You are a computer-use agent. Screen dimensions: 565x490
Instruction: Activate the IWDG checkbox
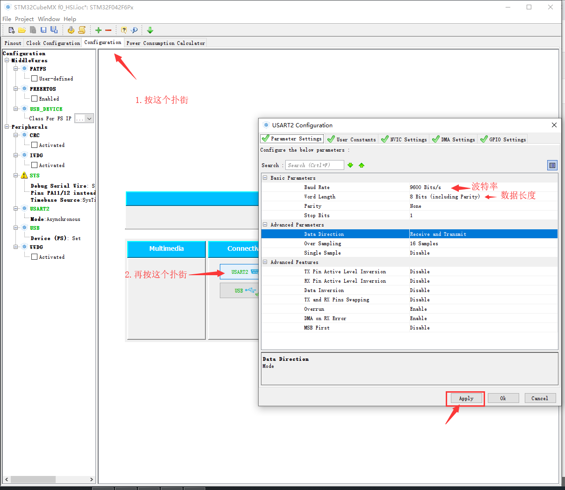pyautogui.click(x=34, y=165)
